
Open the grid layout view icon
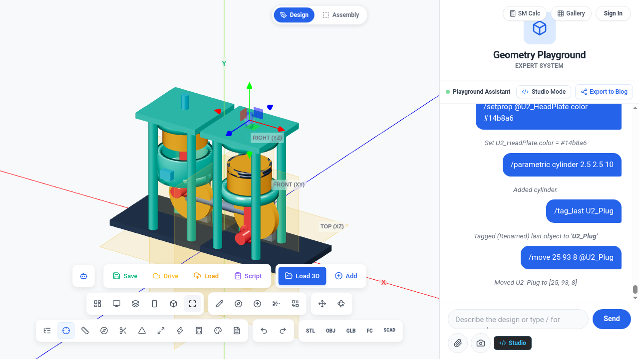click(98, 304)
